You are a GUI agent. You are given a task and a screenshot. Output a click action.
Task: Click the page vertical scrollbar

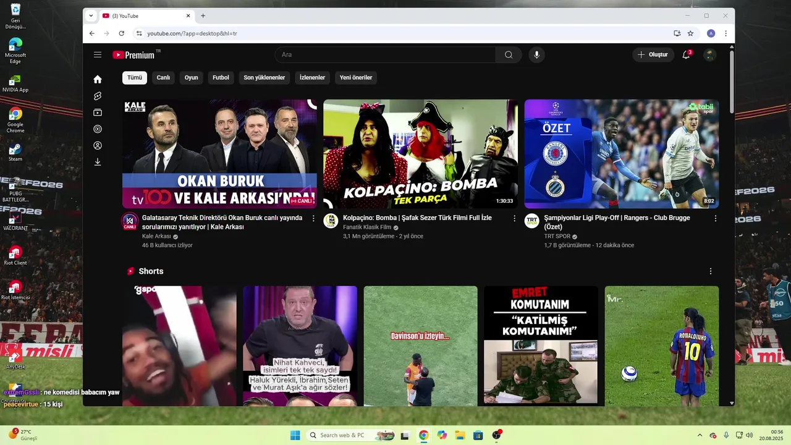tap(732, 80)
